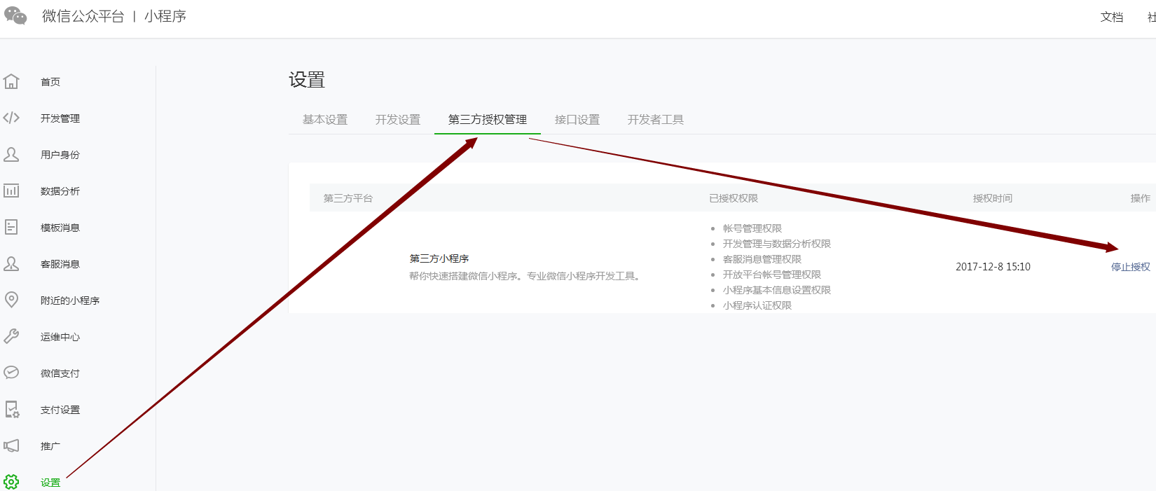Click the megaphone promotion icon

[x=11, y=445]
